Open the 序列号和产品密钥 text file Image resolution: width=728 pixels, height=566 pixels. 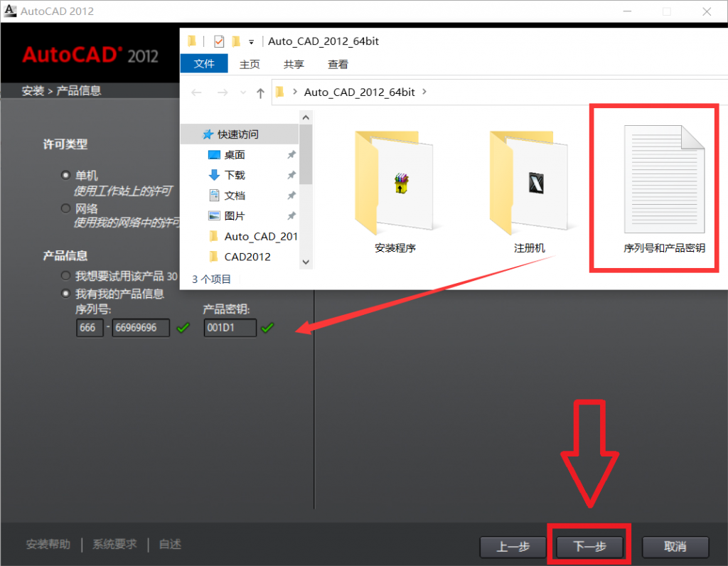[x=664, y=189]
